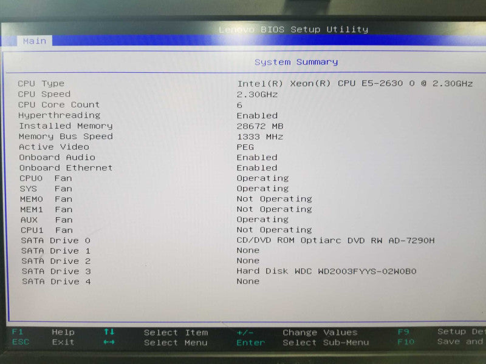Click the System Summary heading

(x=296, y=62)
